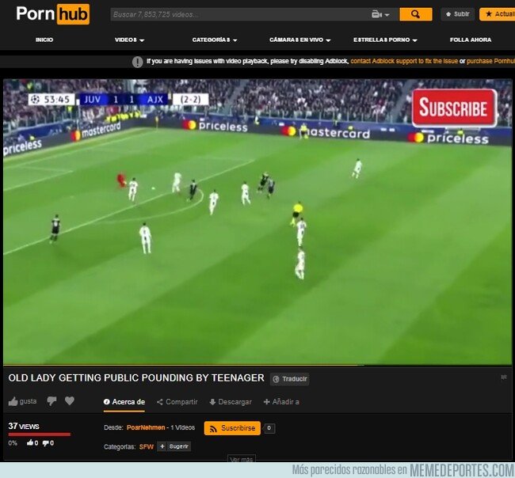Image resolution: width=515 pixels, height=478 pixels.
Task: Open the PoarNehmen uploader profile link
Action: pos(146,427)
